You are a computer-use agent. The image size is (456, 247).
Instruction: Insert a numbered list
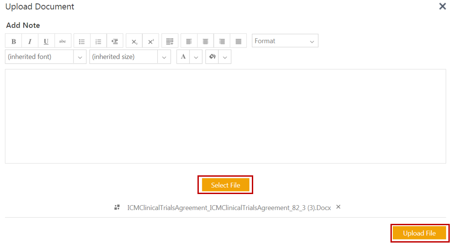tap(99, 41)
